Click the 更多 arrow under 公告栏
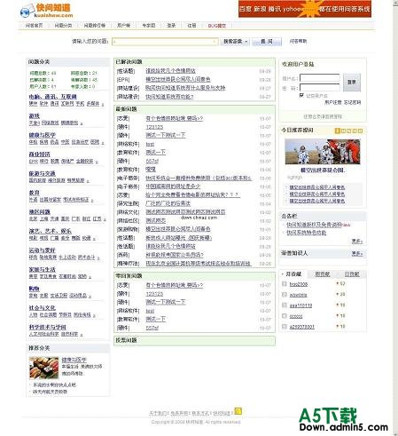 click(x=357, y=242)
